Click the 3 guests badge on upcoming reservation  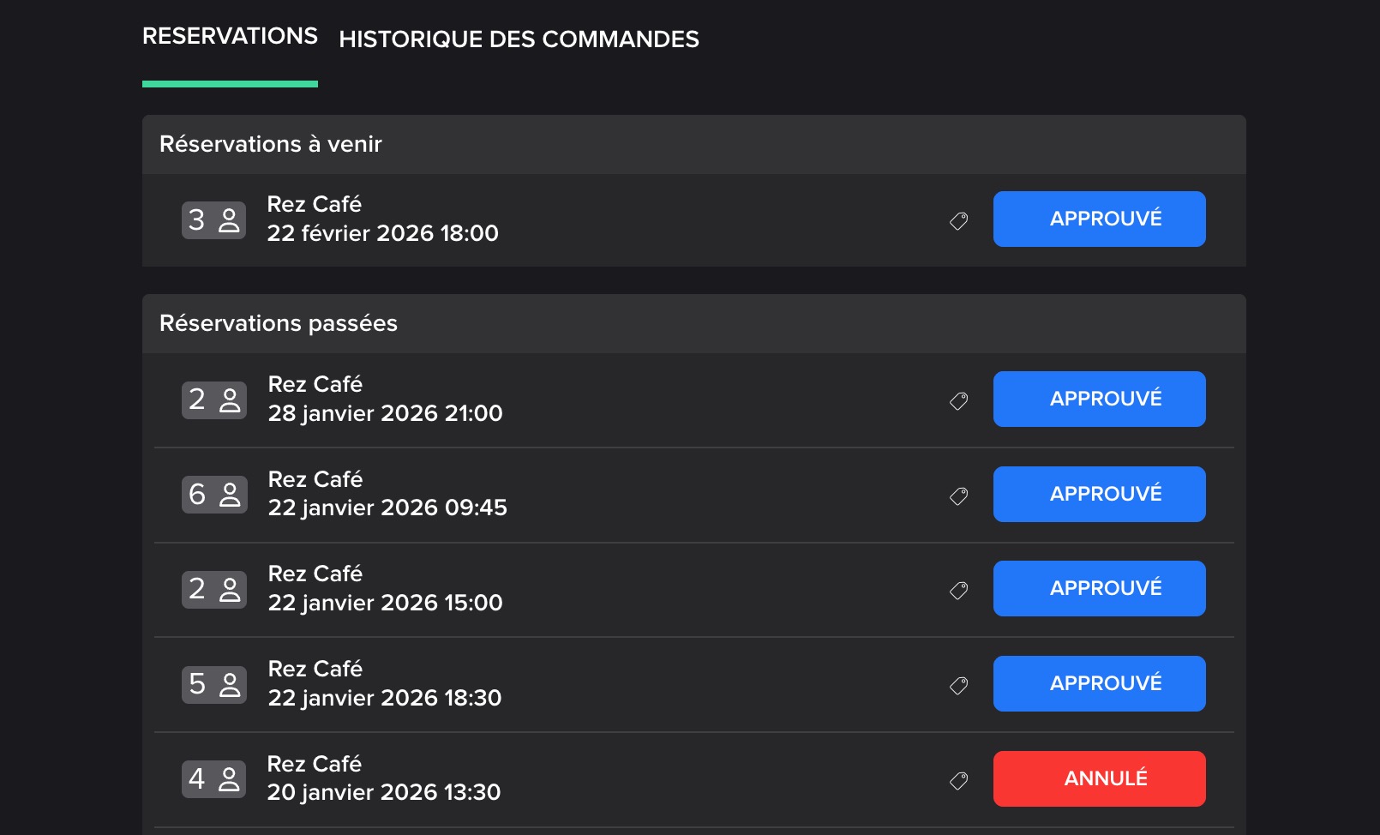(x=213, y=220)
